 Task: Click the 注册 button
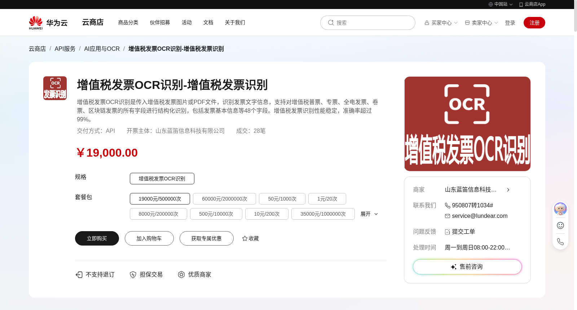coord(534,23)
